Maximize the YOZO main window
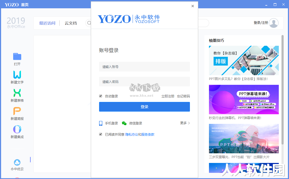This screenshot has height=179, width=289. 275,5
